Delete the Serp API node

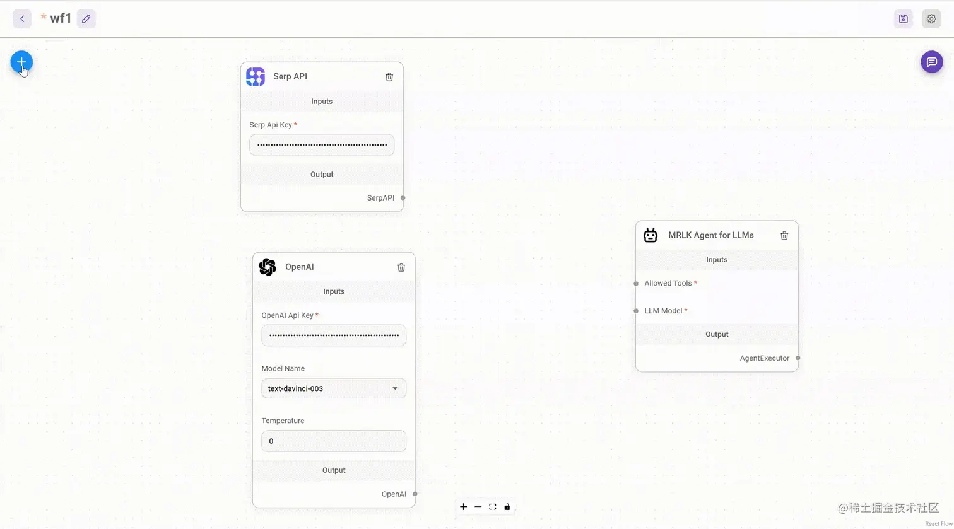point(389,77)
